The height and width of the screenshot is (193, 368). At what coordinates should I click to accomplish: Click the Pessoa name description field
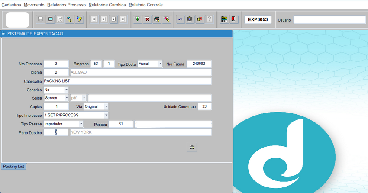[x=173, y=124]
